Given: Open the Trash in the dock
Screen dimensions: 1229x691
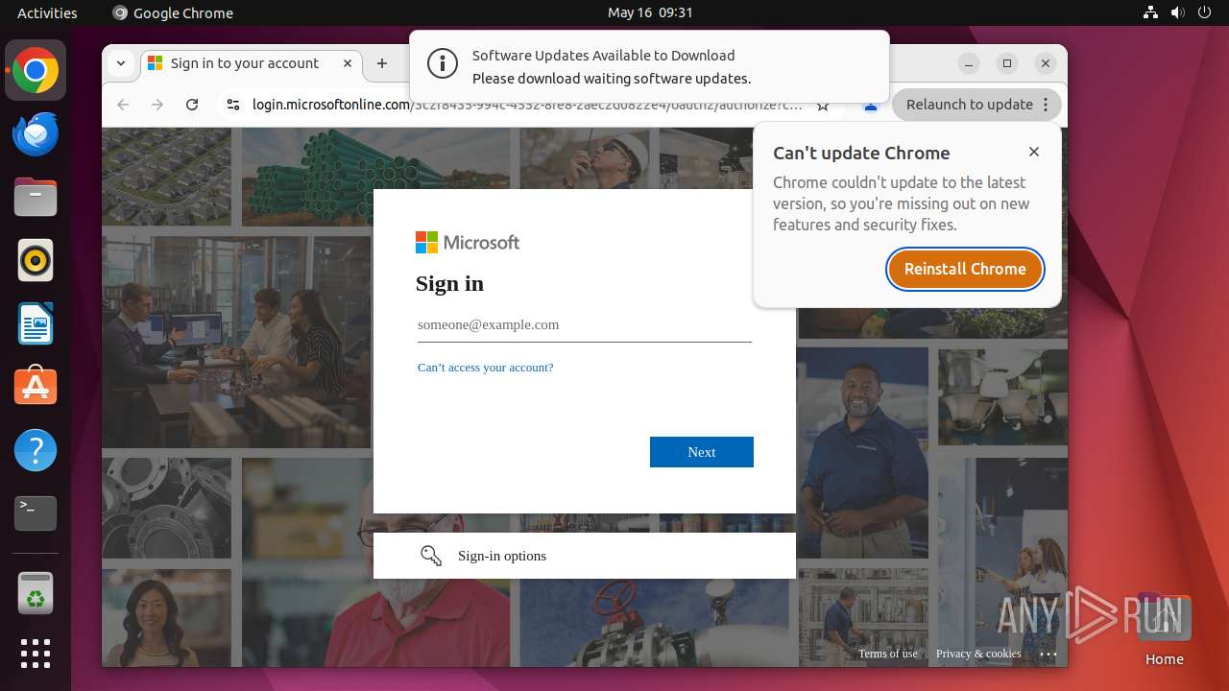Looking at the screenshot, I should (36, 593).
